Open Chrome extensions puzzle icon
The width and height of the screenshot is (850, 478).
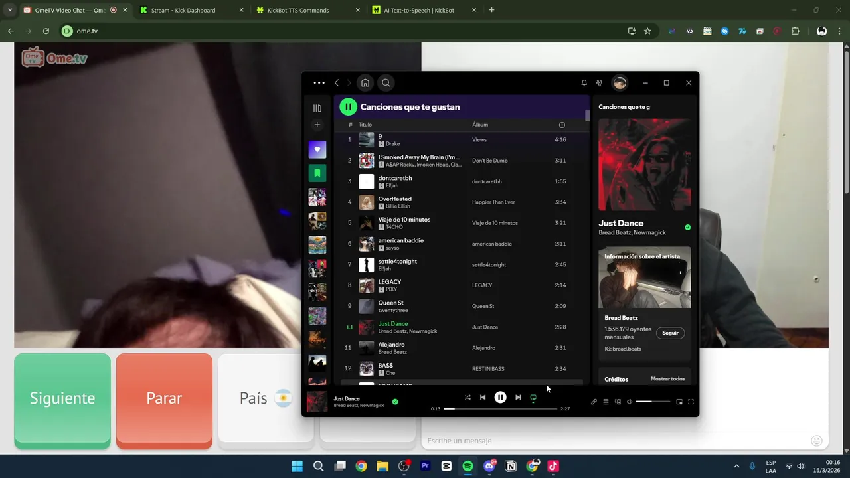point(795,31)
